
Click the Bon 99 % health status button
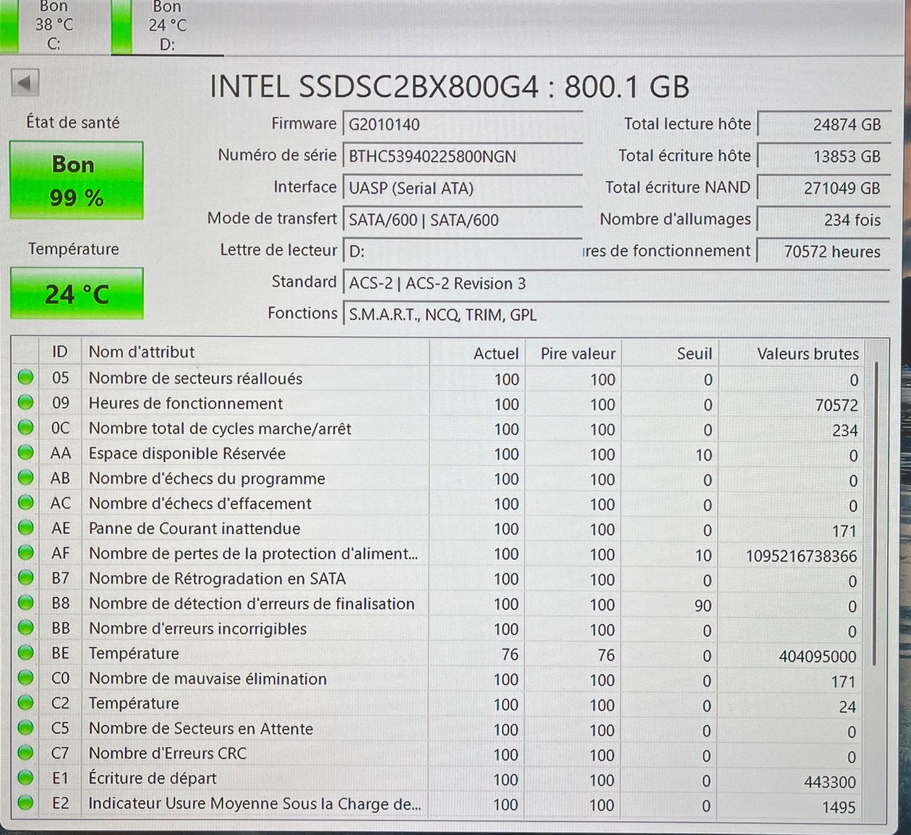coord(76,180)
